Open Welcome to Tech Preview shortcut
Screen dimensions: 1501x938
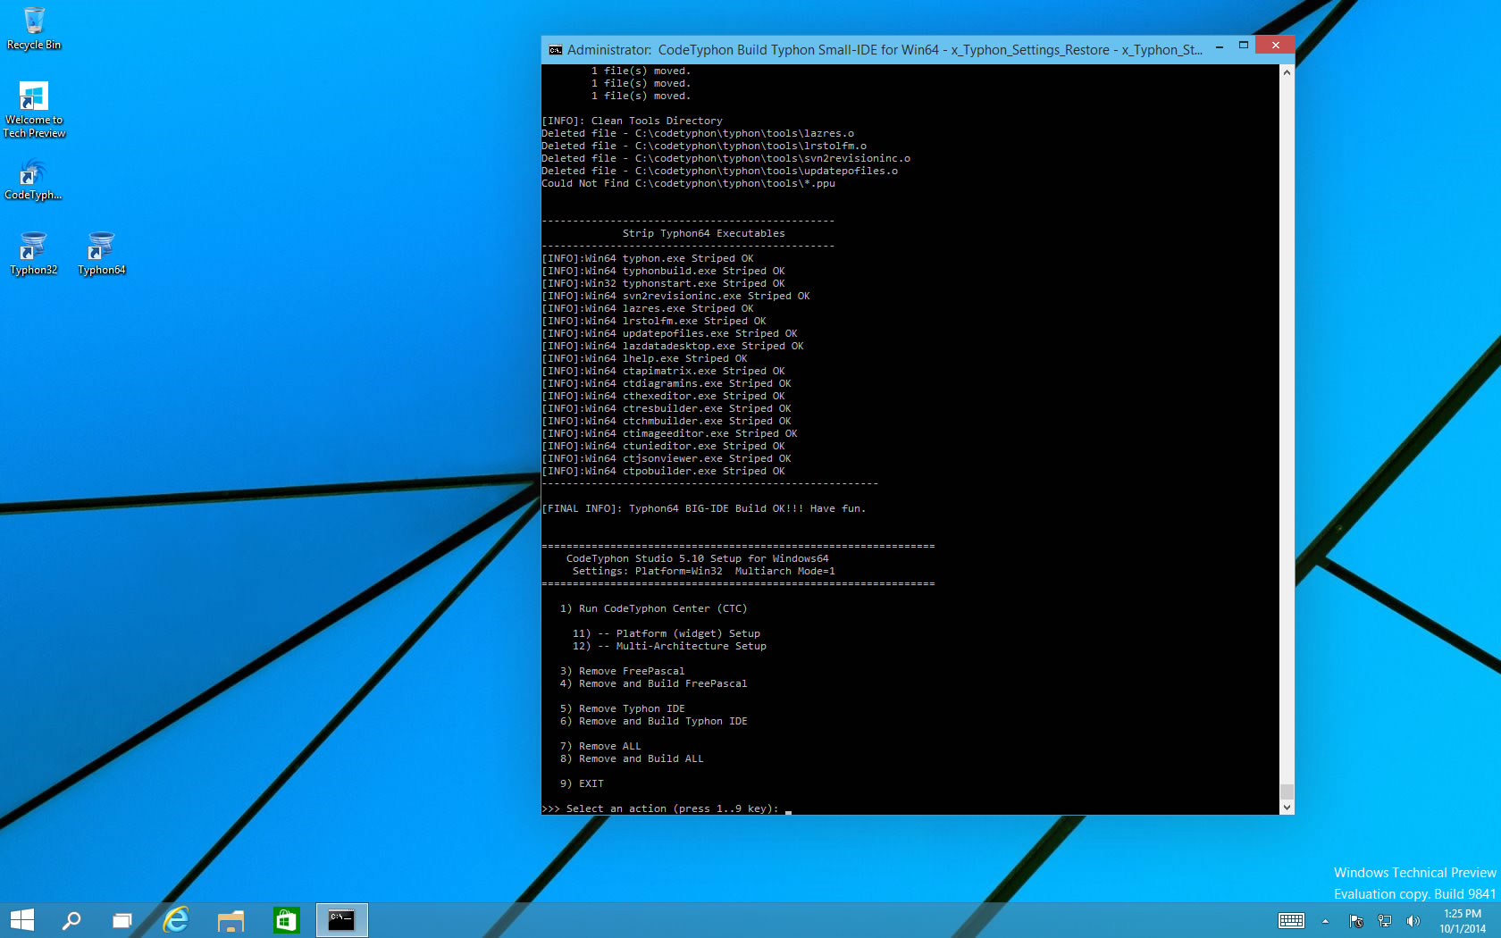(34, 110)
